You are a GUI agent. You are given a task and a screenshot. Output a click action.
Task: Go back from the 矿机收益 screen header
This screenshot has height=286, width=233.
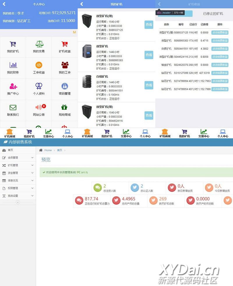(159, 4)
